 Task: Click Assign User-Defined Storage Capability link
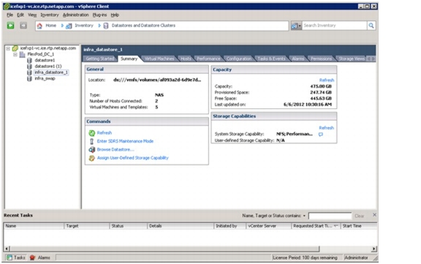[x=132, y=158]
